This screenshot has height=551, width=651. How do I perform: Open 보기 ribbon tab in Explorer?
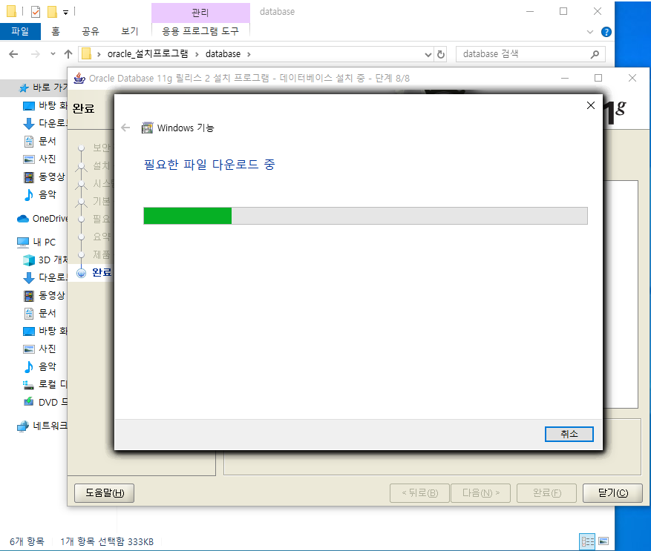pos(130,32)
